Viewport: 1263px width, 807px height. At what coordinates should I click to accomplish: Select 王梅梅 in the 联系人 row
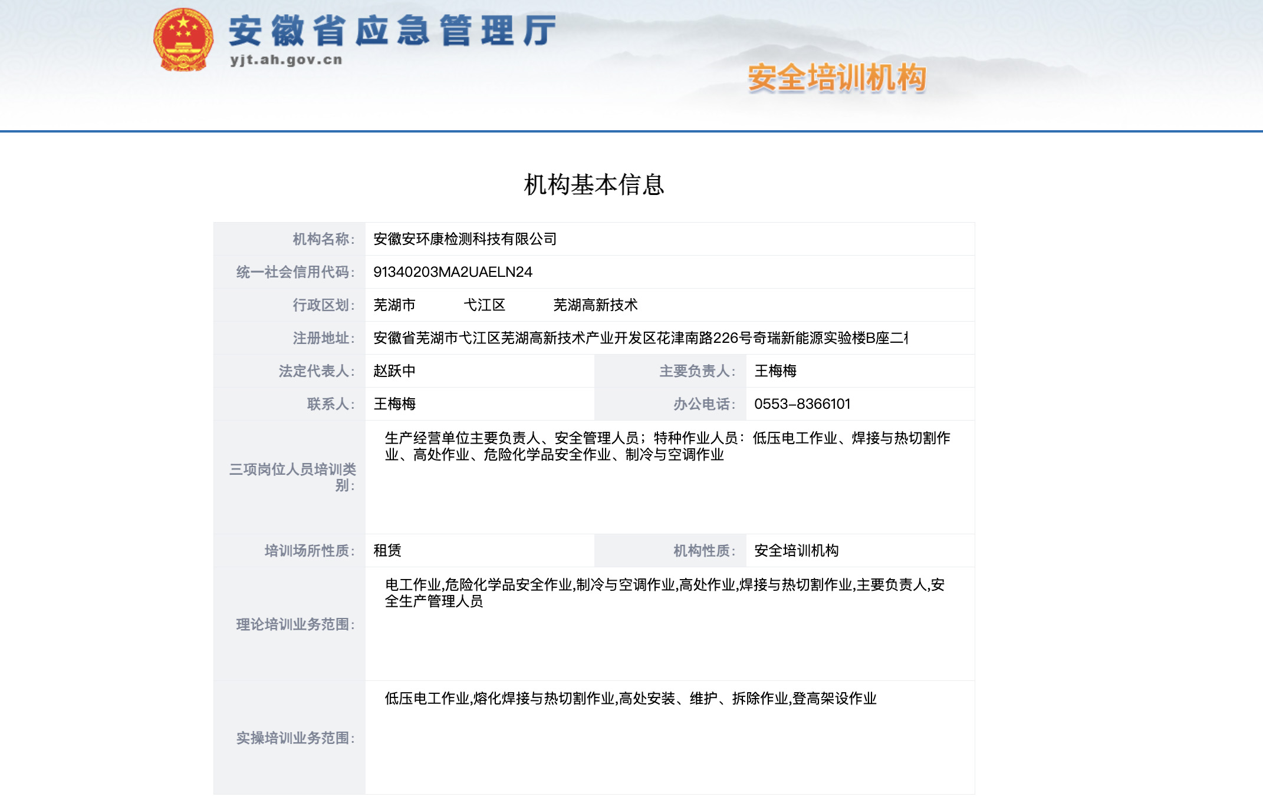tap(394, 404)
